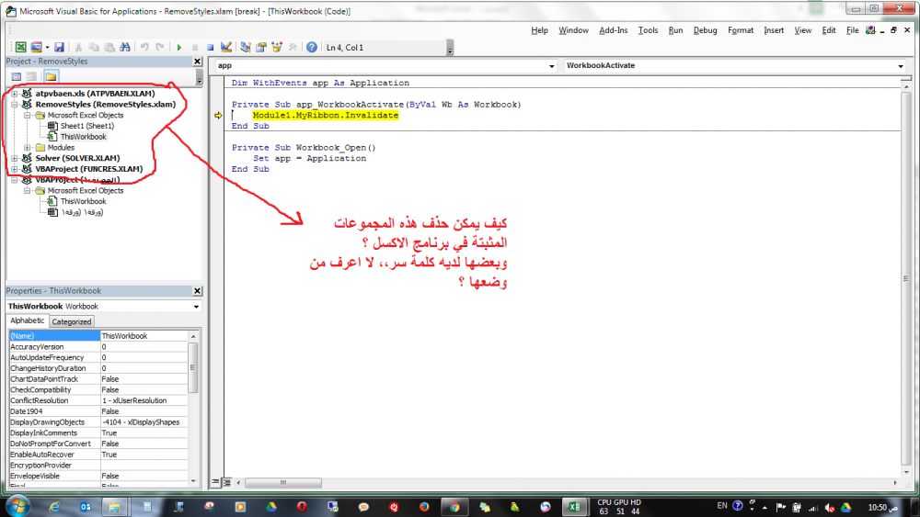Open Insert UserForm dropdown arrow
The width and height of the screenshot is (920, 517).
[x=47, y=48]
